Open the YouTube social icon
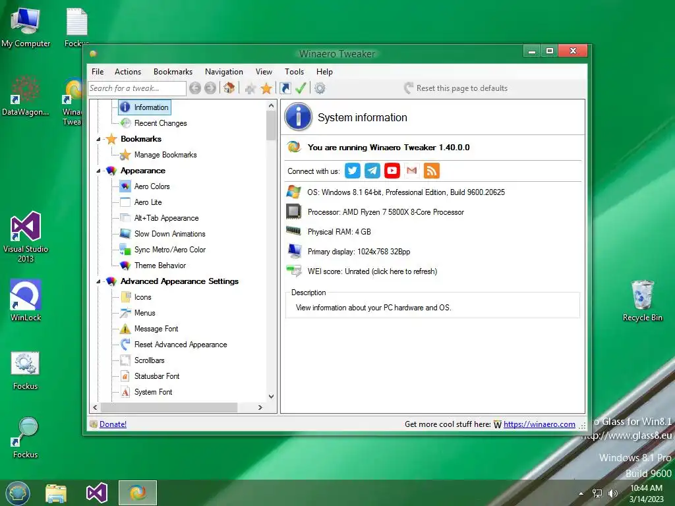The image size is (675, 506). click(392, 171)
